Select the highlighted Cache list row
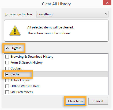 coord(56,74)
